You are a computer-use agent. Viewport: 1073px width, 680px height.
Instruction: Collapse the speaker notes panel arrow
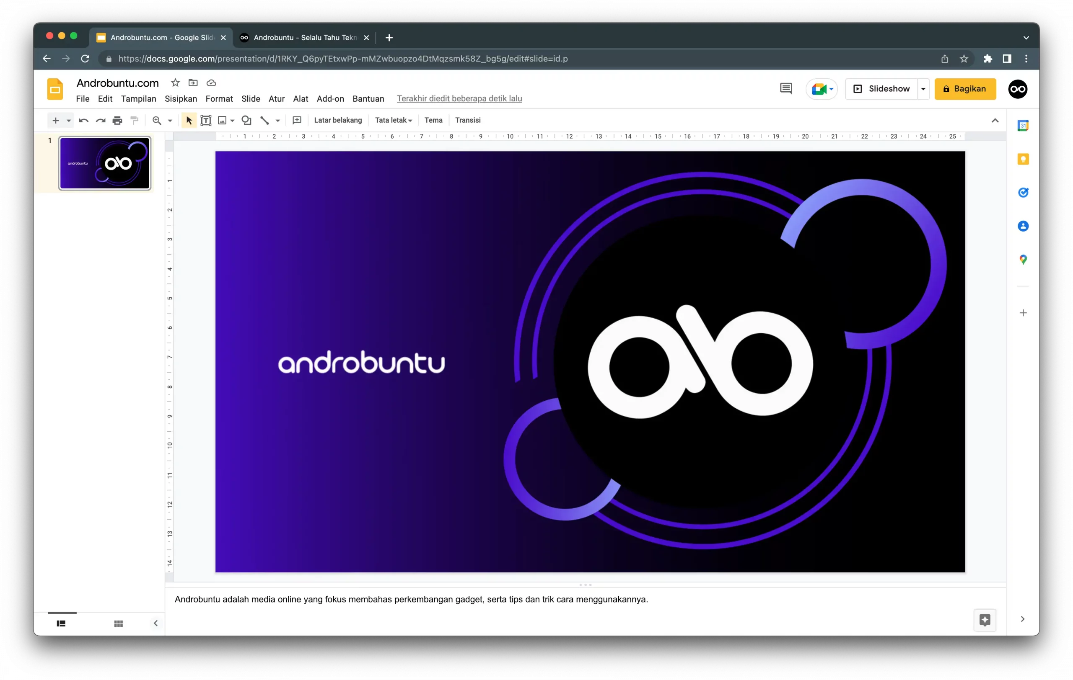(156, 623)
